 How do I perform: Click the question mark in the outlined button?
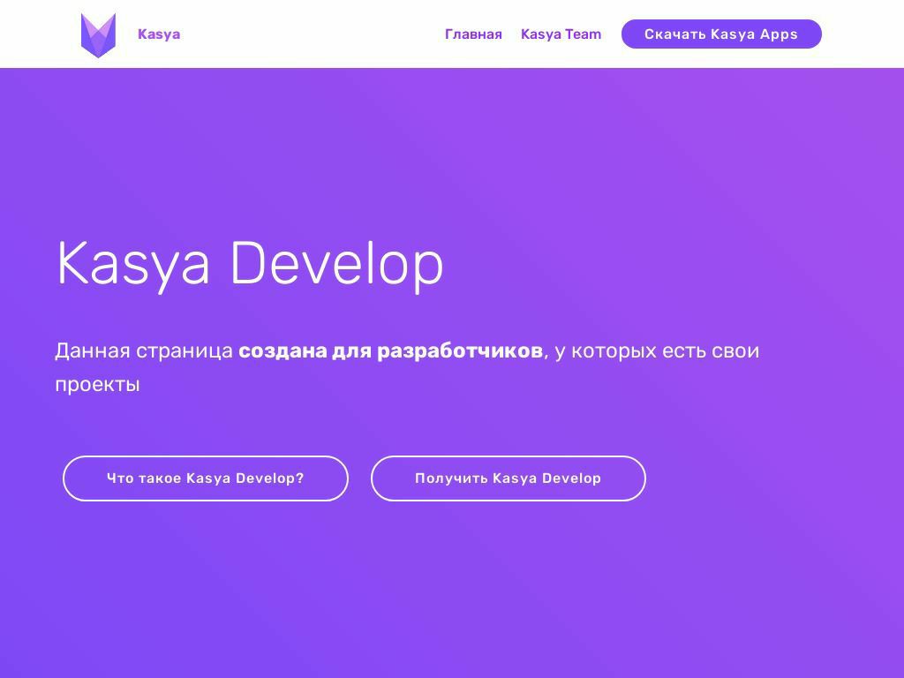(300, 478)
